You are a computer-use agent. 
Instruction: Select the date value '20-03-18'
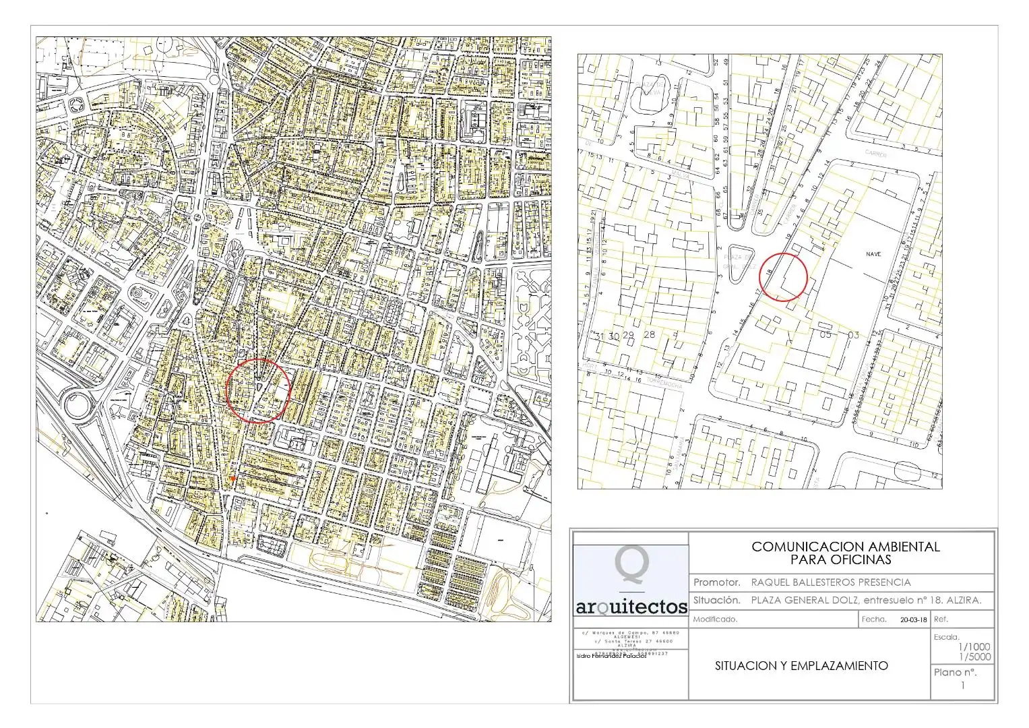pos(914,619)
